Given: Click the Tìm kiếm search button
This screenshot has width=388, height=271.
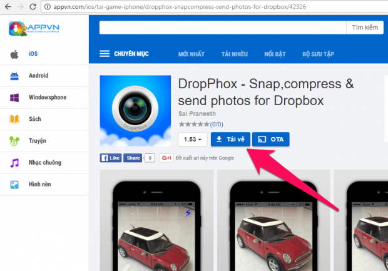Looking at the screenshot, I should 365,28.
